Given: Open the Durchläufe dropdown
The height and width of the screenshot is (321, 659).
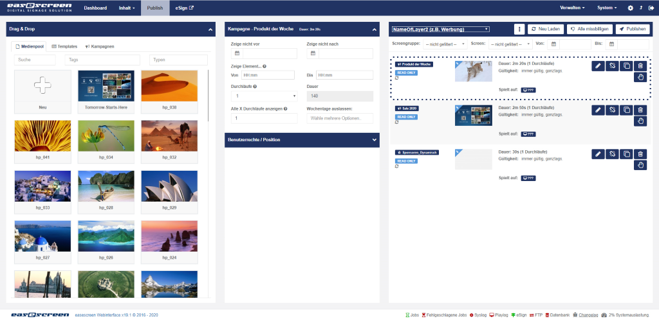Looking at the screenshot, I should [x=264, y=96].
